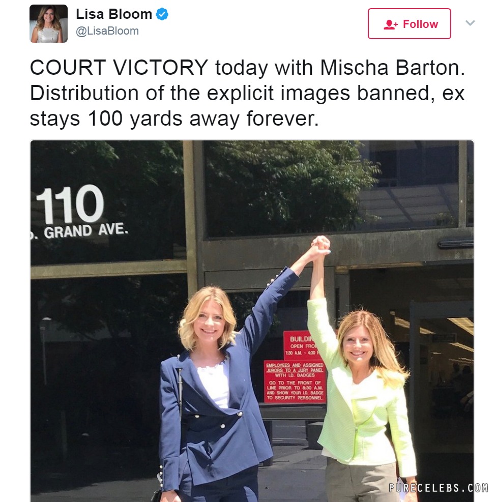Click the red building hours sign in photo

click(299, 345)
